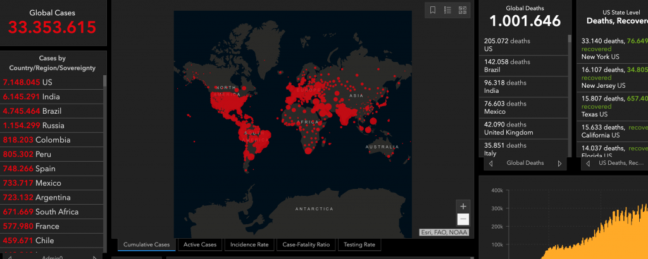Image resolution: width=648 pixels, height=259 pixels.
Task: Choose Brazil from cases by country list
Action: tap(51, 111)
